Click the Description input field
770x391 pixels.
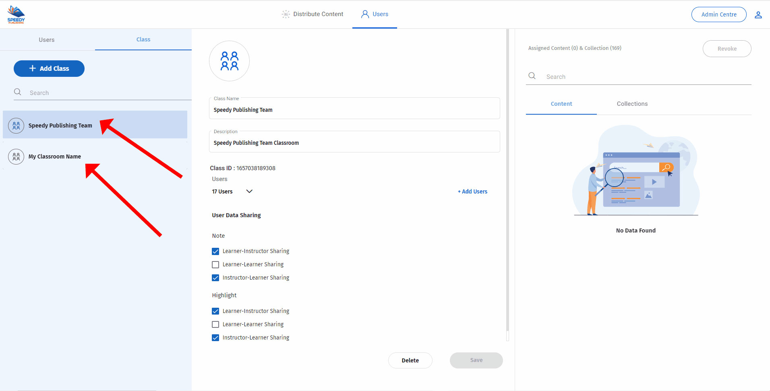354,142
